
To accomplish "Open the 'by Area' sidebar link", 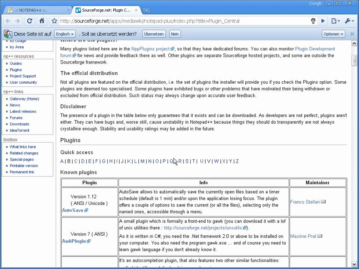I will tap(16, 47).
